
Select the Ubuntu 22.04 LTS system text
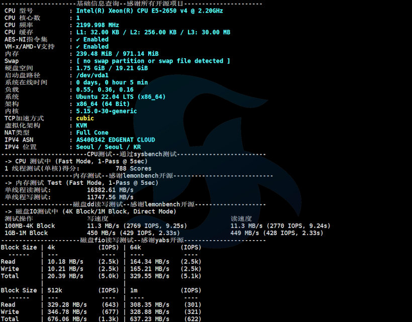(x=121, y=97)
